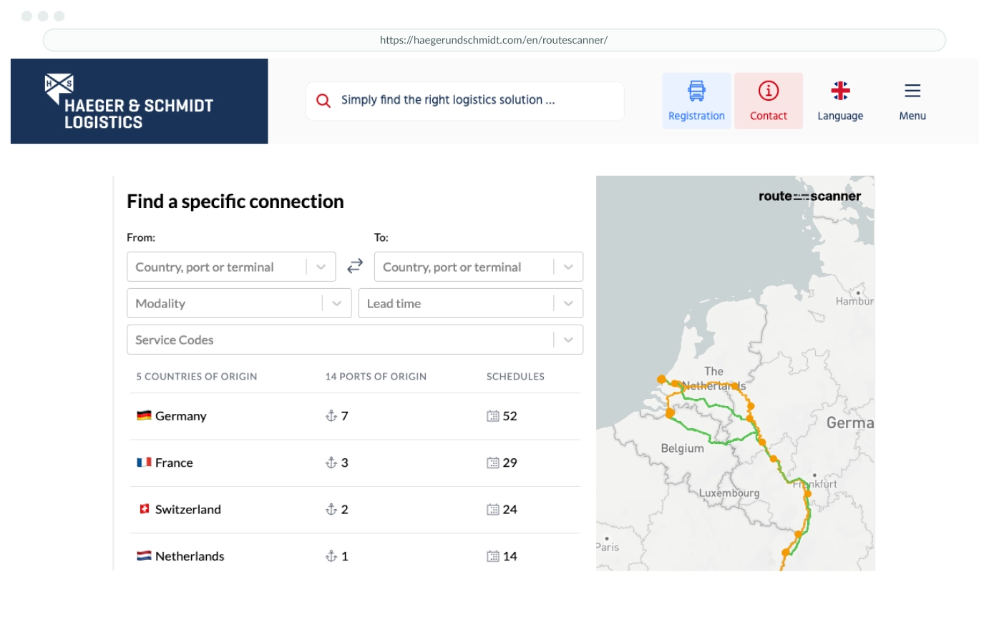Click the Germany flag icon

(x=144, y=415)
